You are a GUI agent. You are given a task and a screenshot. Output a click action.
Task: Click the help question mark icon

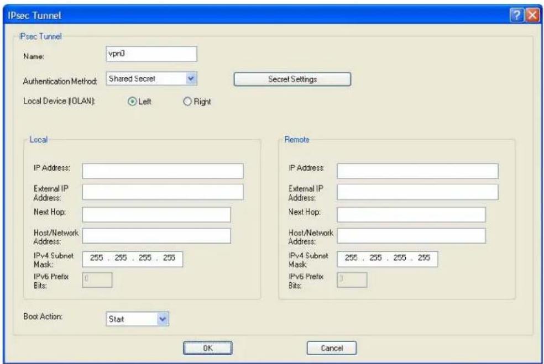516,15
